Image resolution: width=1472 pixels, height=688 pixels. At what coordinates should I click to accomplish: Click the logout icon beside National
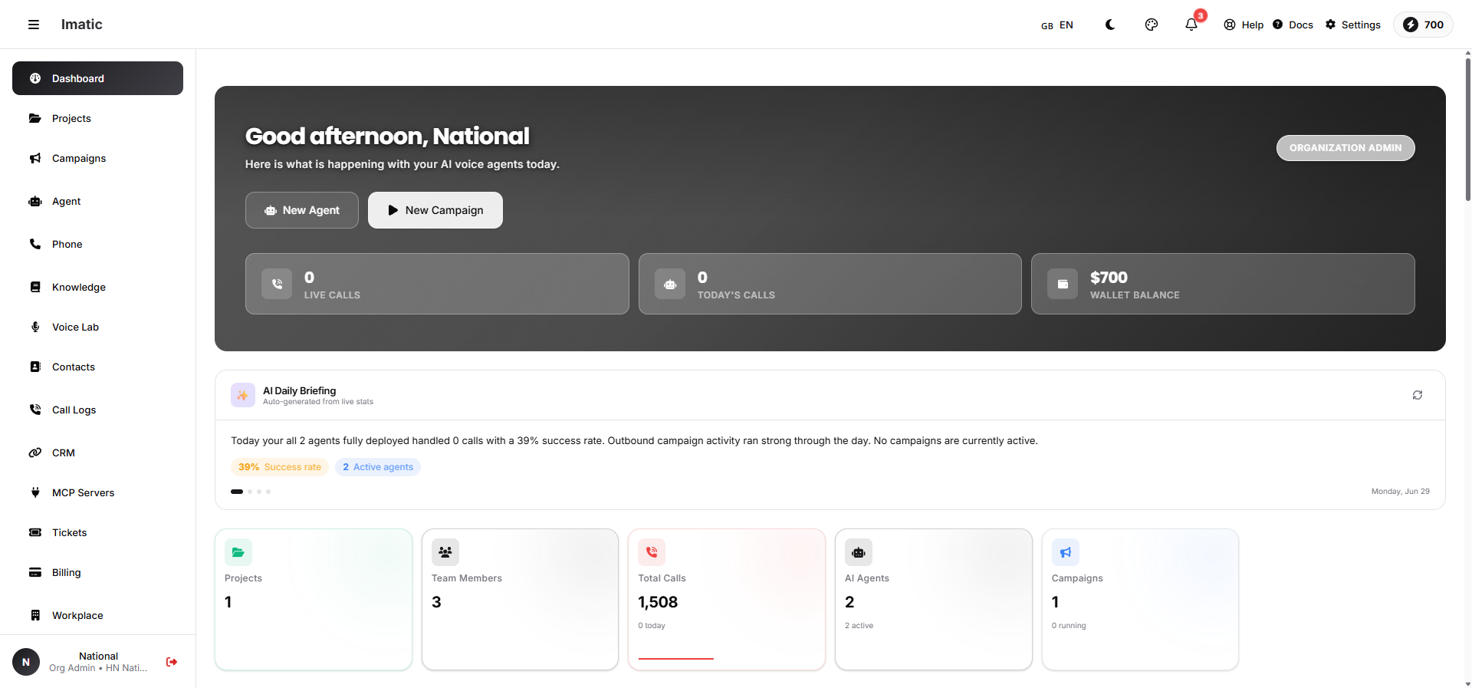click(172, 662)
